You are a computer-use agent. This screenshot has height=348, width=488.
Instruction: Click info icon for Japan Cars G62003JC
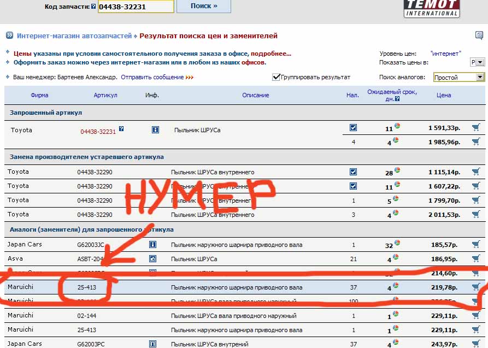tap(153, 245)
